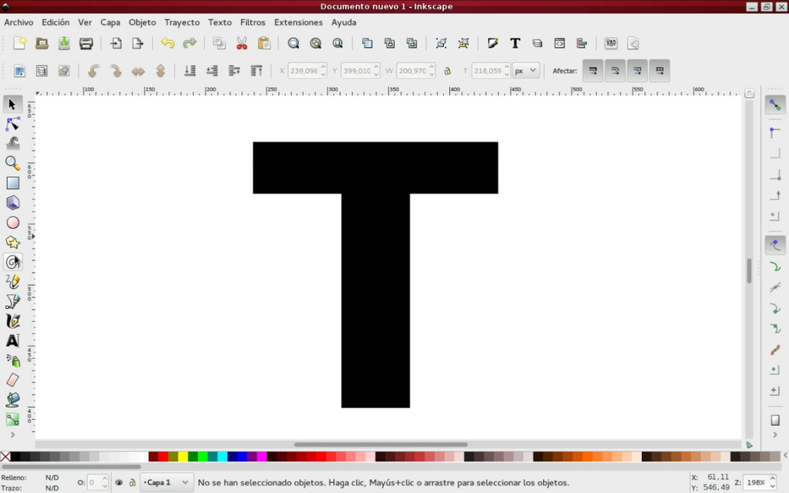Toggle current layer visibility eye
The image size is (789, 493).
click(119, 482)
